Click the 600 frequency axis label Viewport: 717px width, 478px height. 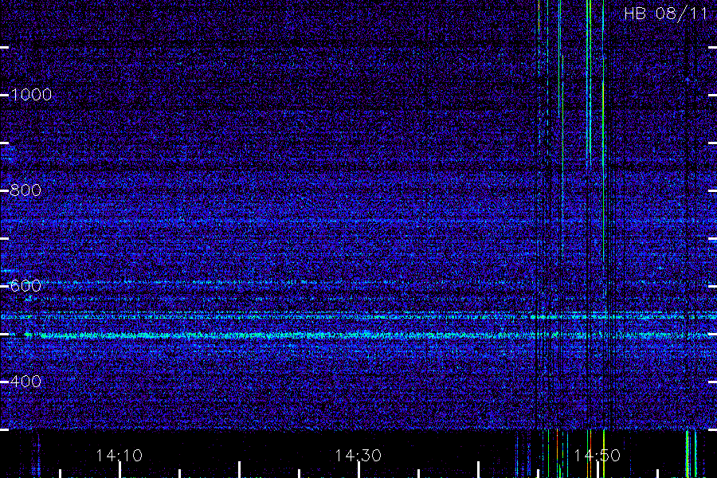(25, 286)
